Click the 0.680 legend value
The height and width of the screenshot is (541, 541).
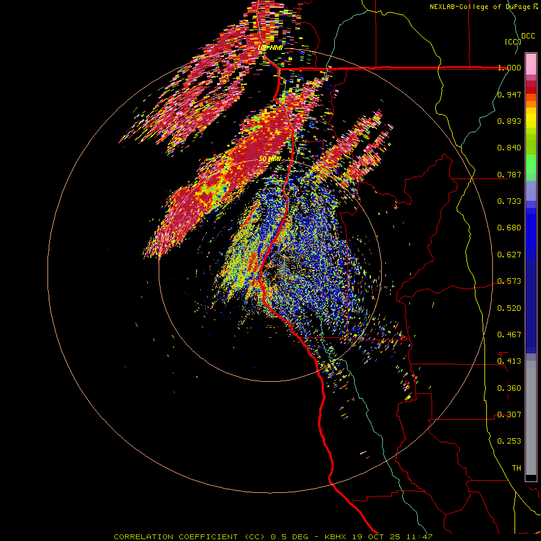tap(509, 228)
